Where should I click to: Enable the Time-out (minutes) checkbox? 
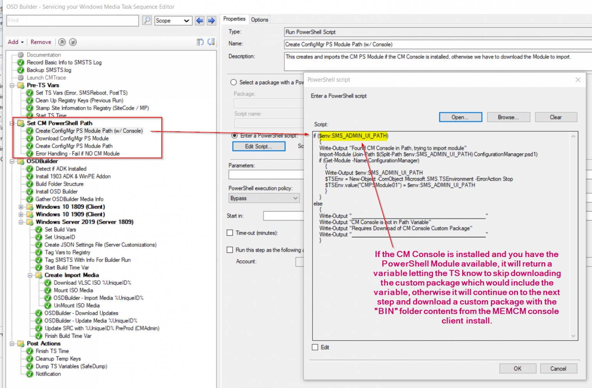click(x=230, y=233)
